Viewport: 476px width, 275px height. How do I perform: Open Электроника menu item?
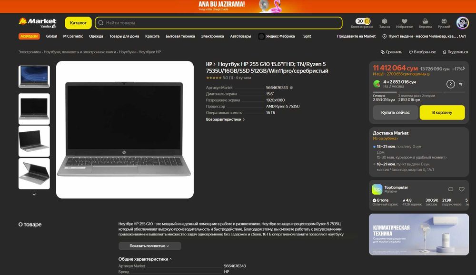pyautogui.click(x=212, y=37)
